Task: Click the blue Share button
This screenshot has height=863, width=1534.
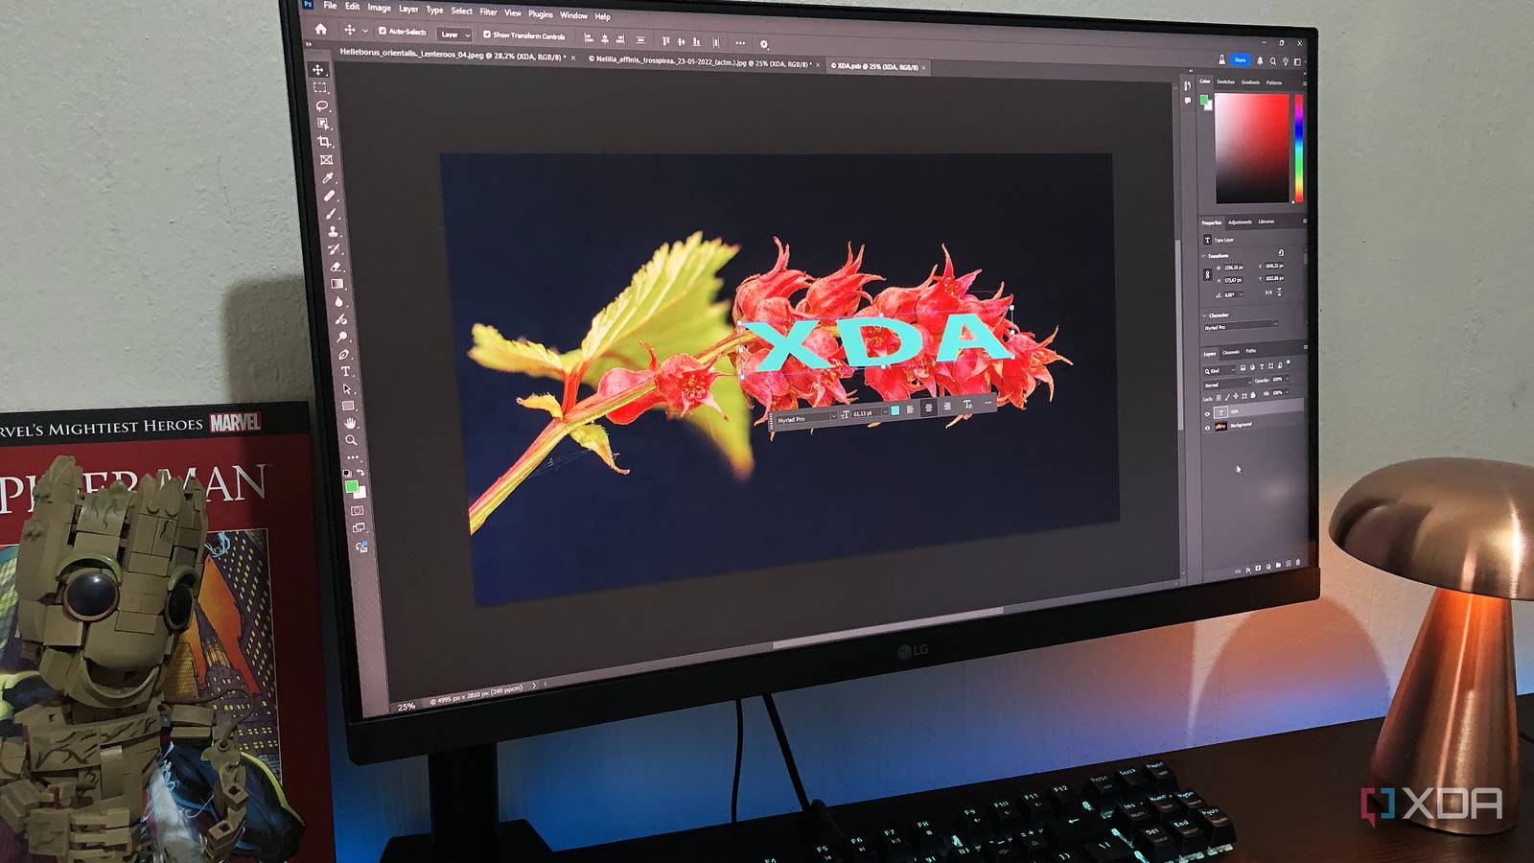Action: 1240,58
